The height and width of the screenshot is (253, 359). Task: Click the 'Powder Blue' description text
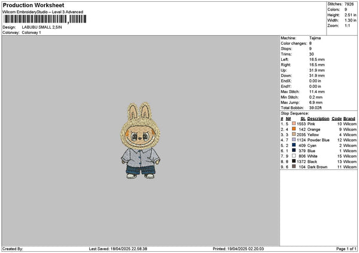click(318, 140)
